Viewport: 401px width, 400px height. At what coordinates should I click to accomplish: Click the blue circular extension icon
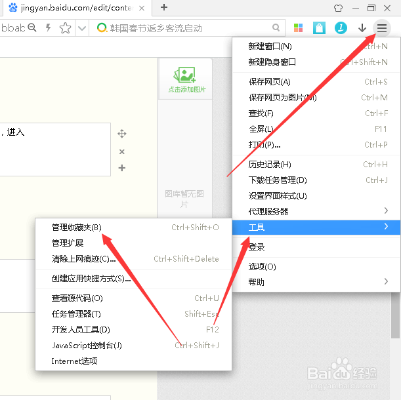pyautogui.click(x=341, y=28)
